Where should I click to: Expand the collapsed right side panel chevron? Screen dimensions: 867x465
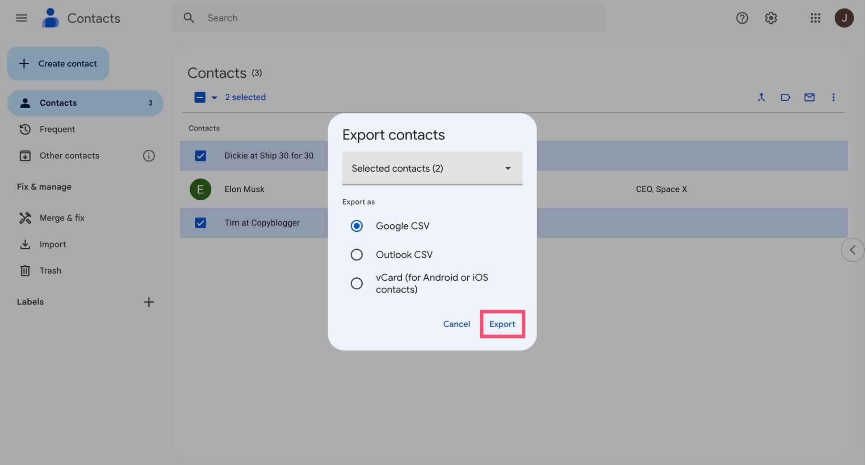pyautogui.click(x=852, y=250)
